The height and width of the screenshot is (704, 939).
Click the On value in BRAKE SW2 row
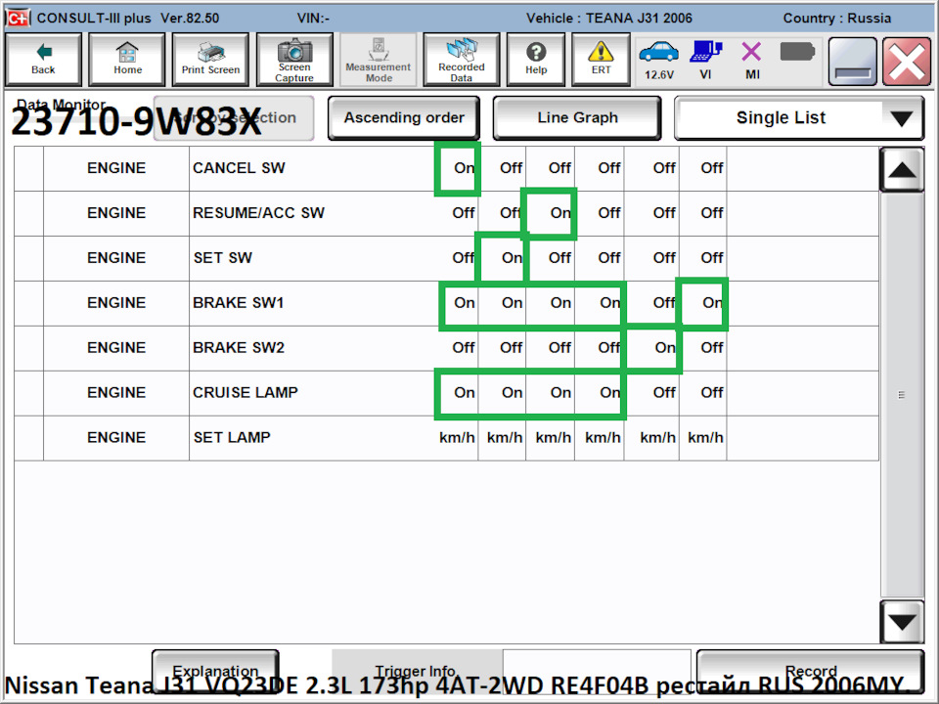click(665, 348)
